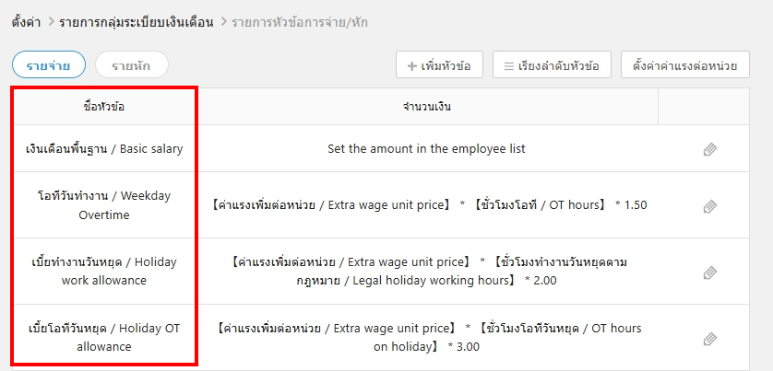Viewport: 773px width, 371px height.
Task: Select Weekday Overtime item name
Action: [104, 205]
